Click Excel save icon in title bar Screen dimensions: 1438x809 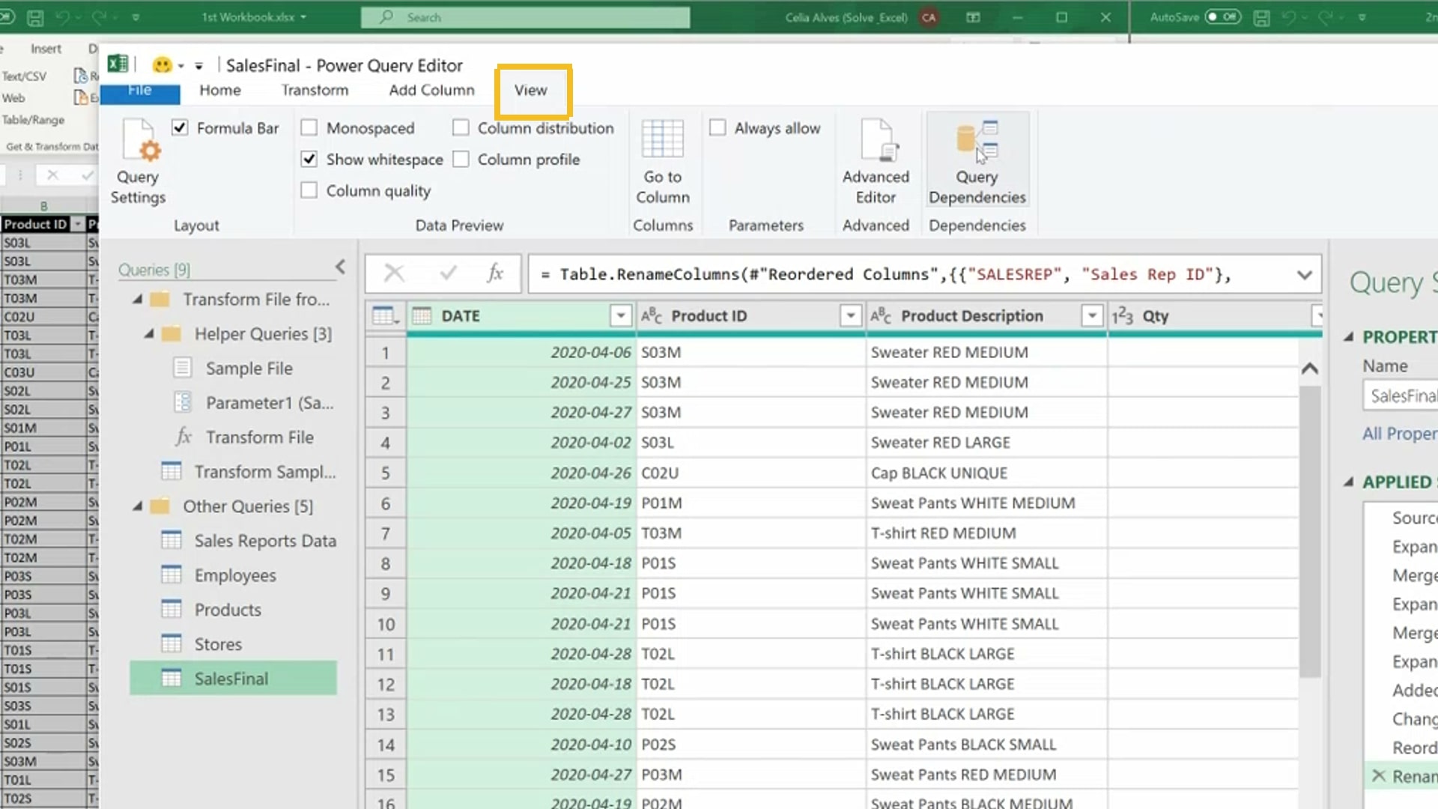pyautogui.click(x=34, y=17)
